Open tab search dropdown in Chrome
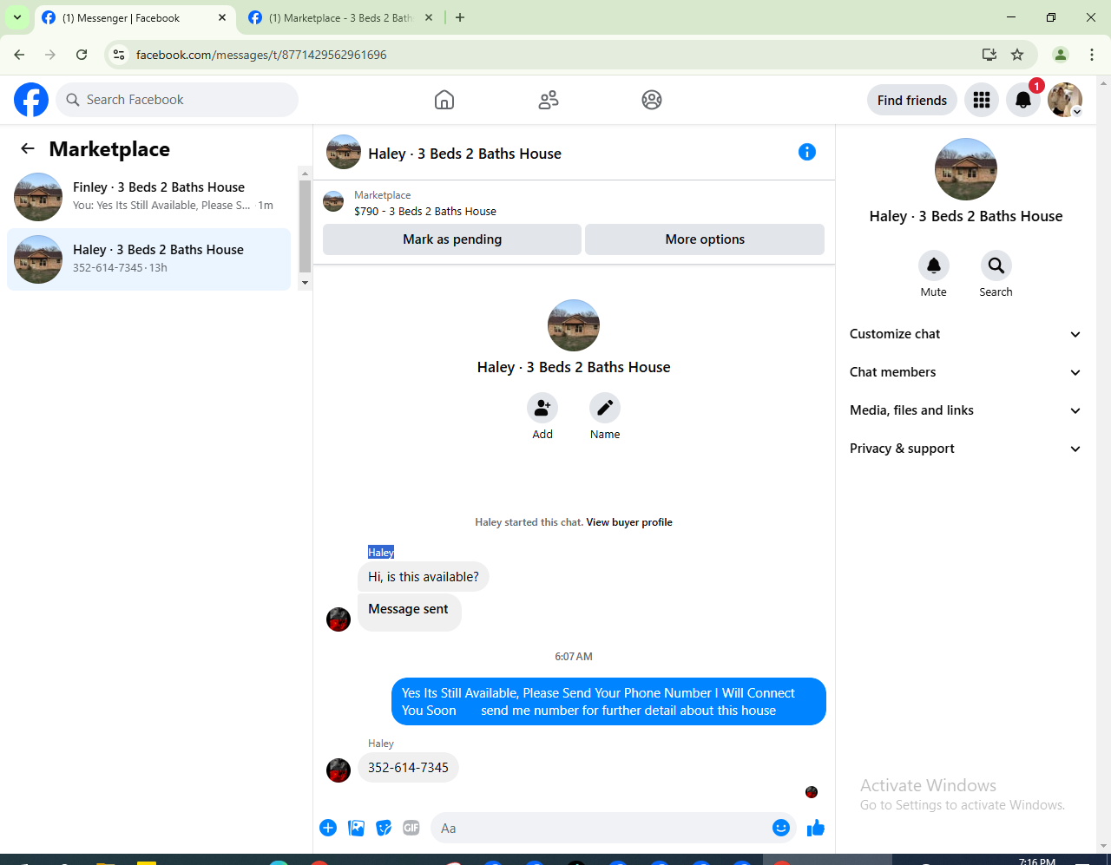Screen dimensions: 1111x865 (17, 17)
